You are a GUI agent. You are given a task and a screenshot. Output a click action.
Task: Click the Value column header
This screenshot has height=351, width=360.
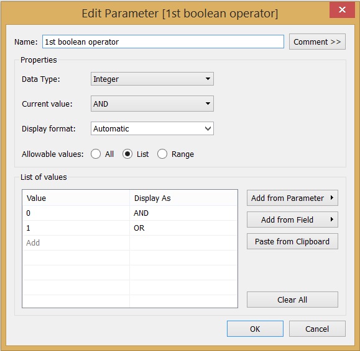click(x=76, y=198)
